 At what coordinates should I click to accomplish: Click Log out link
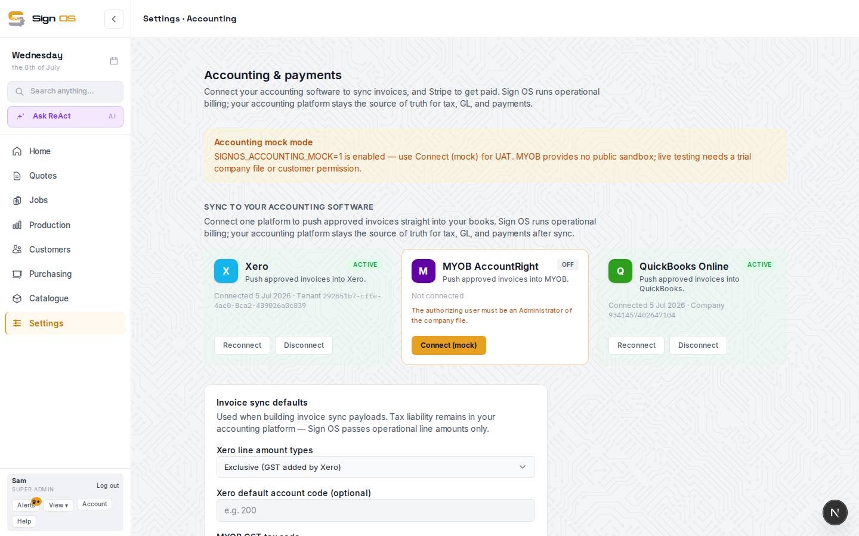[x=107, y=485]
